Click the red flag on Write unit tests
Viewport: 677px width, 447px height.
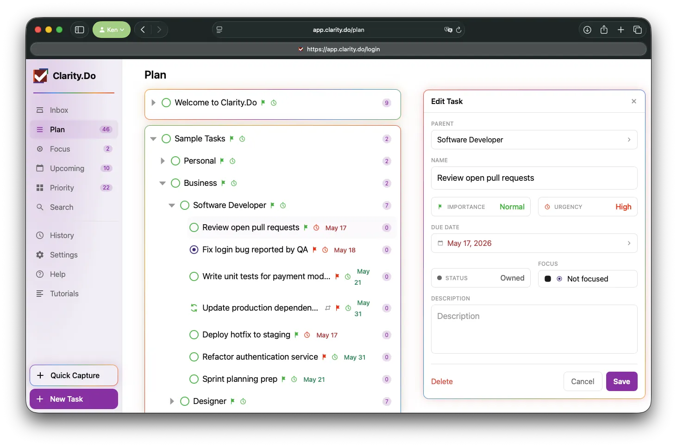[x=337, y=276]
